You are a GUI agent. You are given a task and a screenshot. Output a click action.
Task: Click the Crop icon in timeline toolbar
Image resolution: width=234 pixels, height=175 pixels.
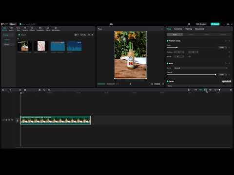click(49, 90)
